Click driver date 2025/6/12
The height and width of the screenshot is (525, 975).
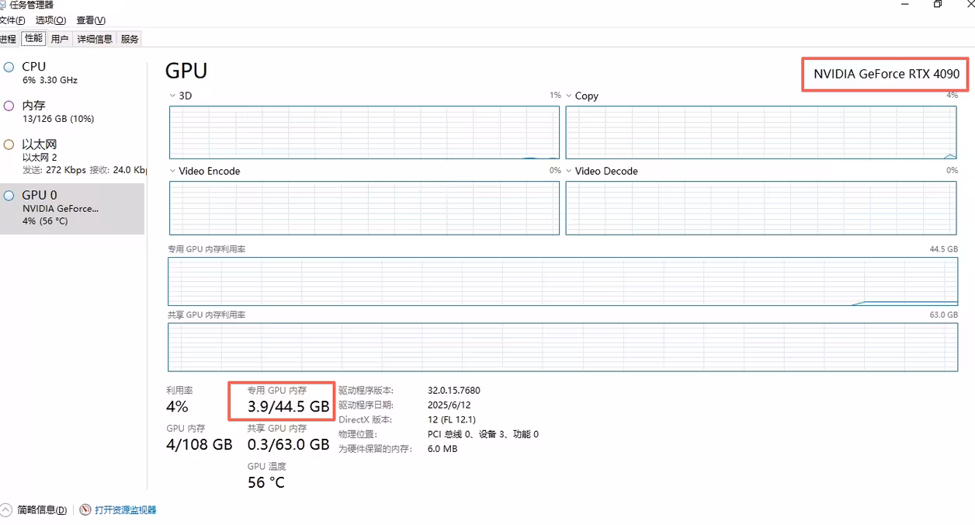(449, 405)
